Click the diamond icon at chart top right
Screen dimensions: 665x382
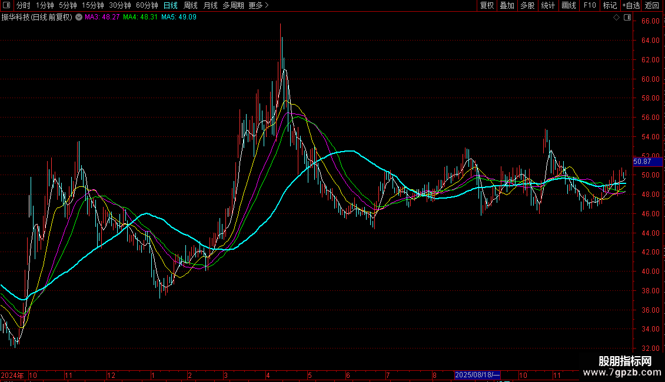[617, 18]
